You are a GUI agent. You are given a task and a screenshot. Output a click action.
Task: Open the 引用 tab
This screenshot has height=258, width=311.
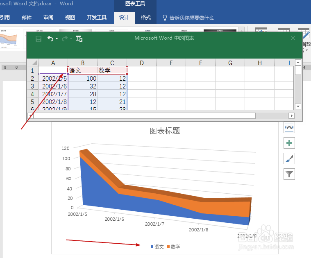click(5, 18)
